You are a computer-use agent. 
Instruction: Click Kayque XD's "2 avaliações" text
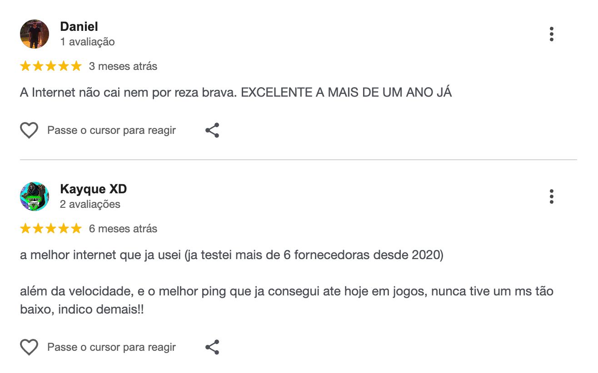point(90,205)
